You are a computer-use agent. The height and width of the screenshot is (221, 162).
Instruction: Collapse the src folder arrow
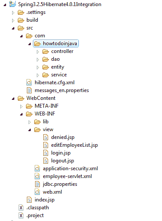(x=13, y=28)
